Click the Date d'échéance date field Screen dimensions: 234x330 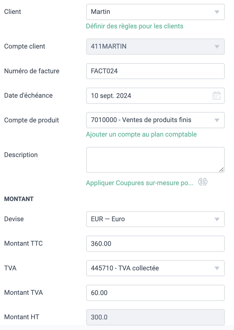click(155, 96)
